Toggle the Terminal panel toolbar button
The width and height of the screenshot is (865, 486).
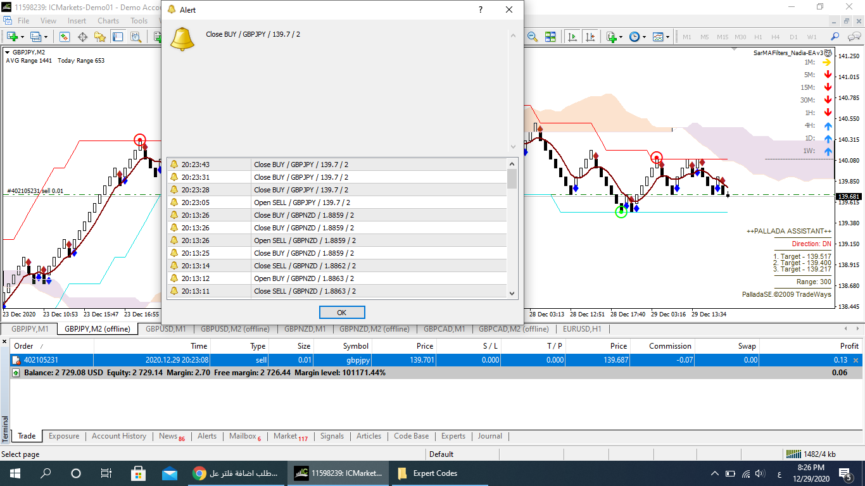pos(118,37)
